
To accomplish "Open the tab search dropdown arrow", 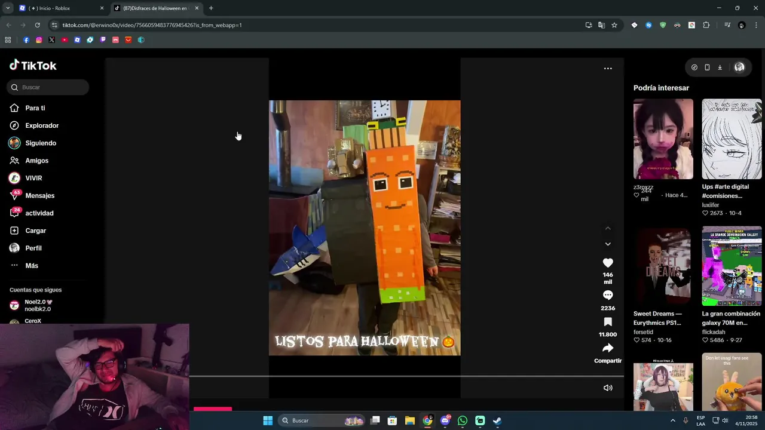I will (8, 8).
